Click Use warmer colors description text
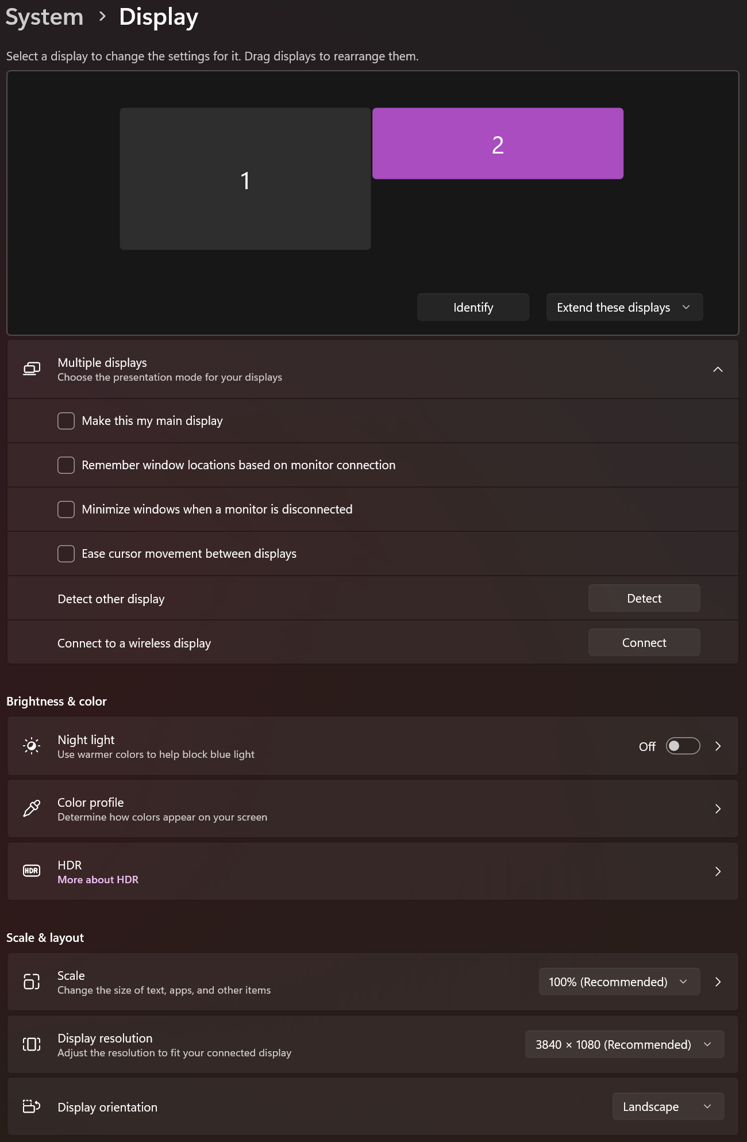This screenshot has width=747, height=1142. (x=156, y=754)
